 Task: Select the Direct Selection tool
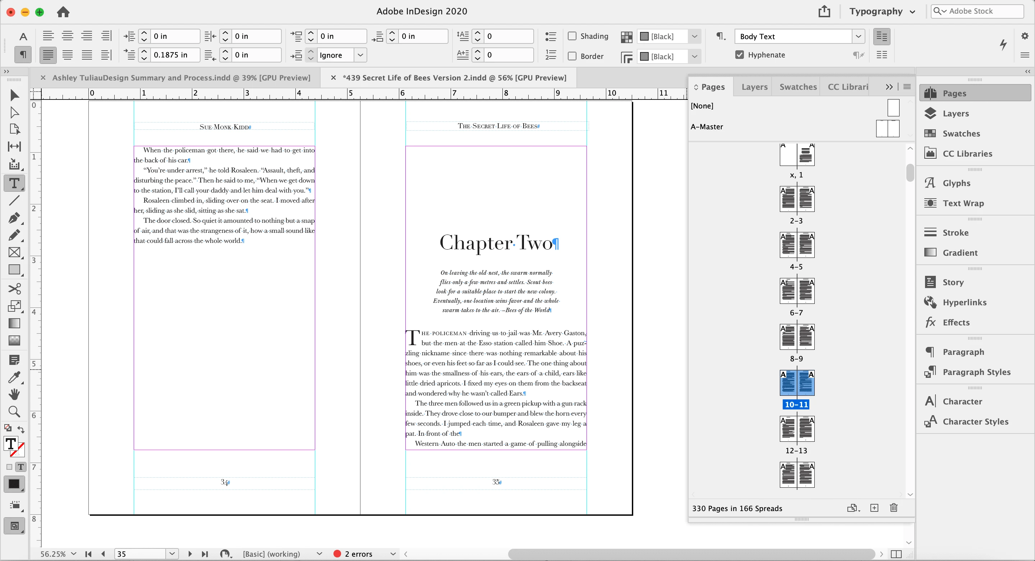14,112
